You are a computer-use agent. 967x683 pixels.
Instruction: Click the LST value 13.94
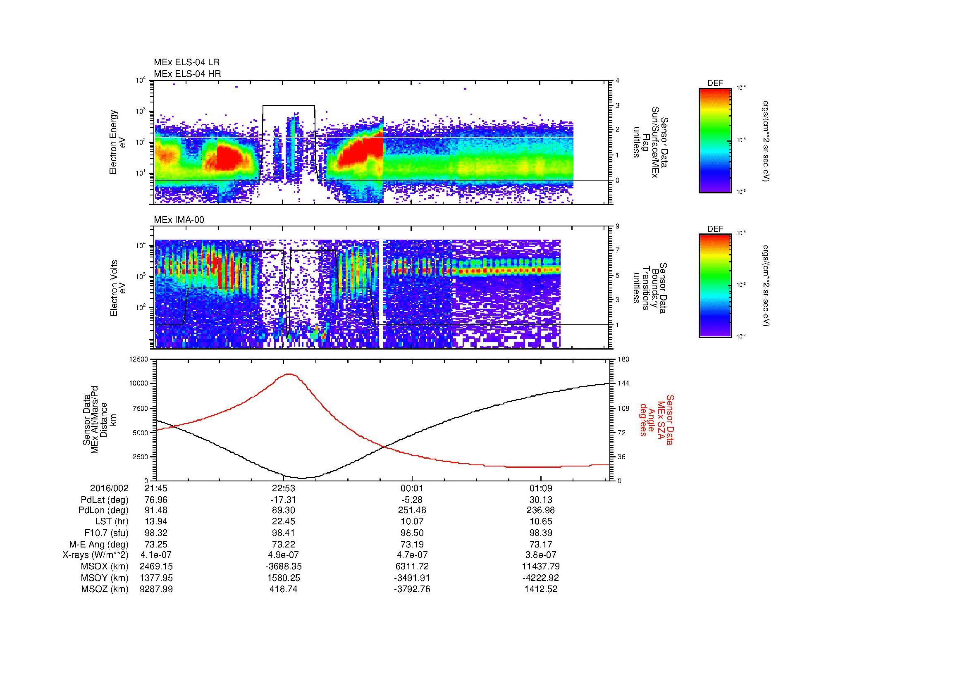156,522
